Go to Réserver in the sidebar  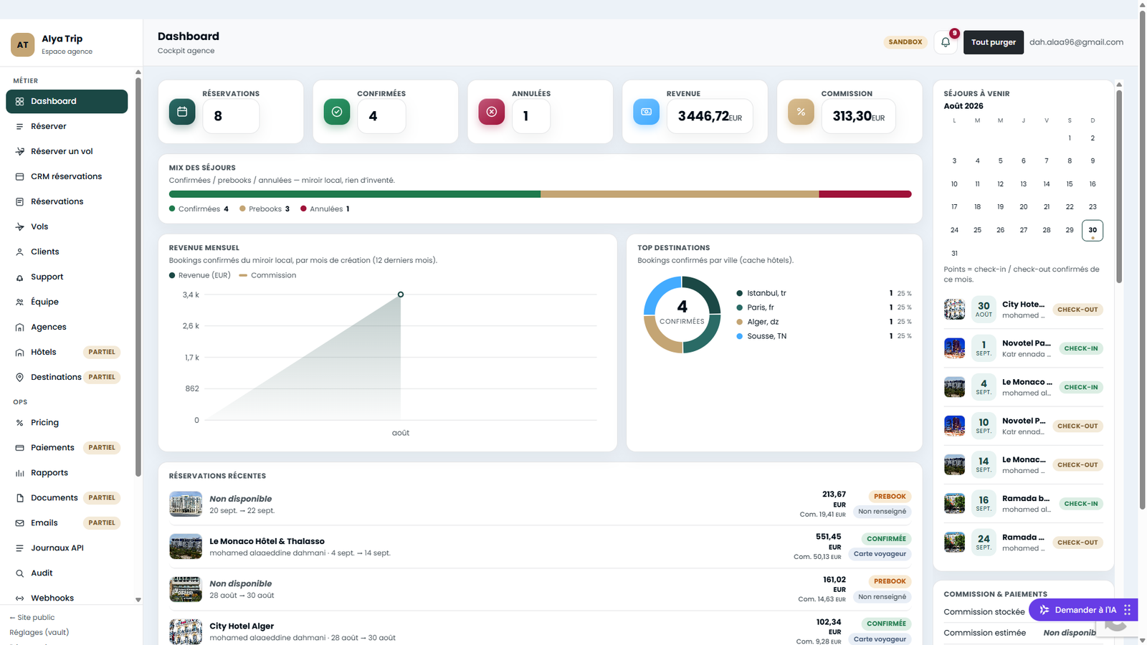pyautogui.click(x=67, y=126)
